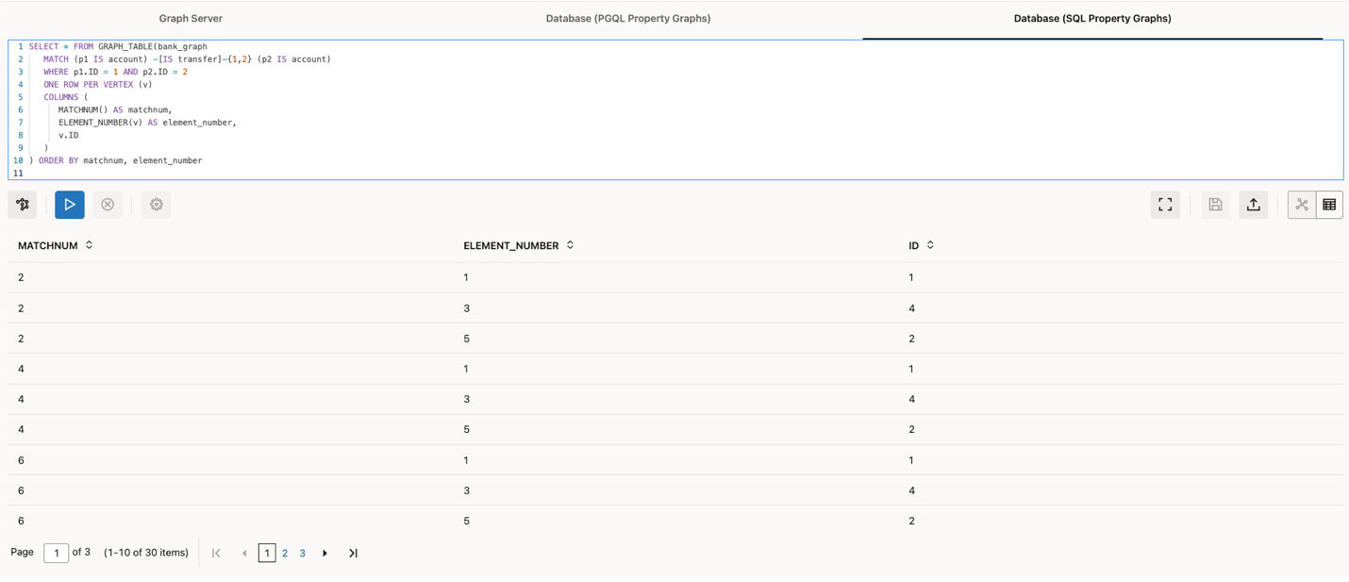
Task: Click the ID column sort arrows
Action: 930,244
